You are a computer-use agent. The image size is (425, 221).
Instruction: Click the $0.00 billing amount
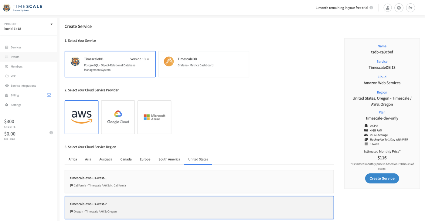pos(10,134)
